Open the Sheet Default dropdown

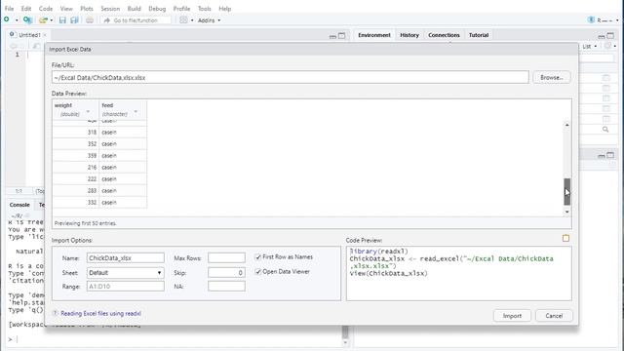[126, 273]
